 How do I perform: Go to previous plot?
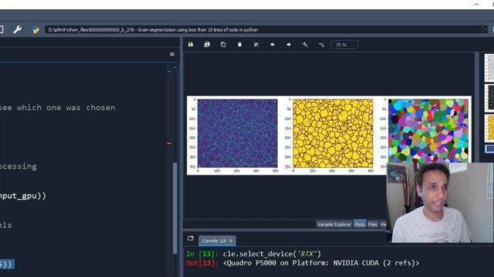click(x=272, y=45)
